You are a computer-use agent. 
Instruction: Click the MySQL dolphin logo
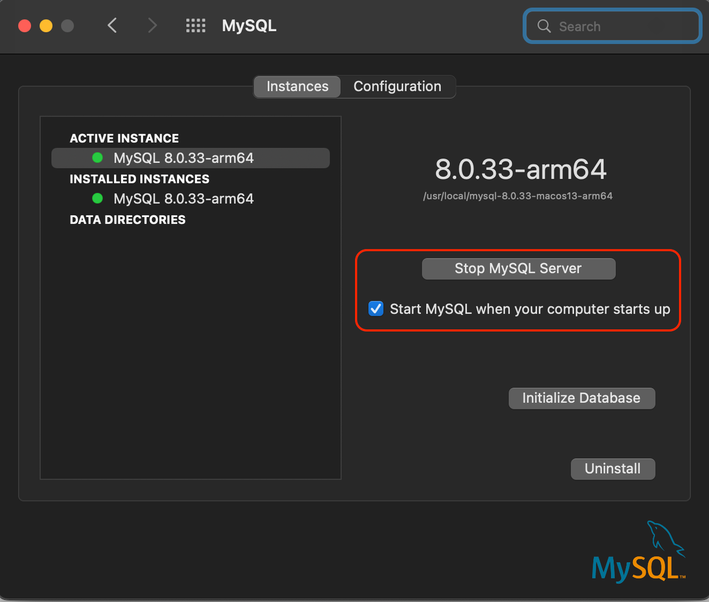tap(639, 552)
